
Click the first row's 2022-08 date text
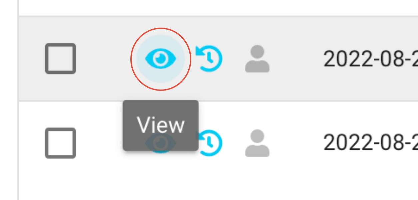pyautogui.click(x=370, y=59)
